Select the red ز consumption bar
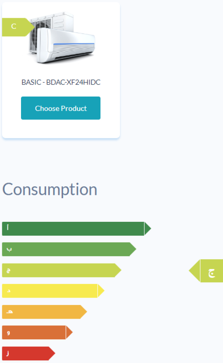 click(x=25, y=354)
